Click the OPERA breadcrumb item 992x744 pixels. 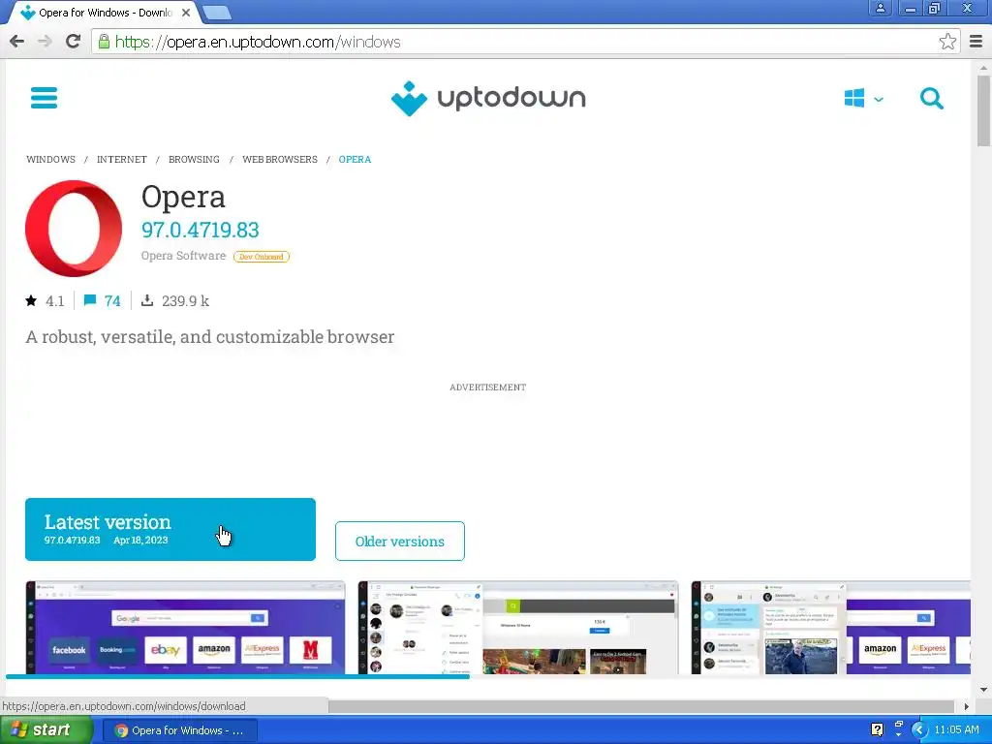pos(355,160)
